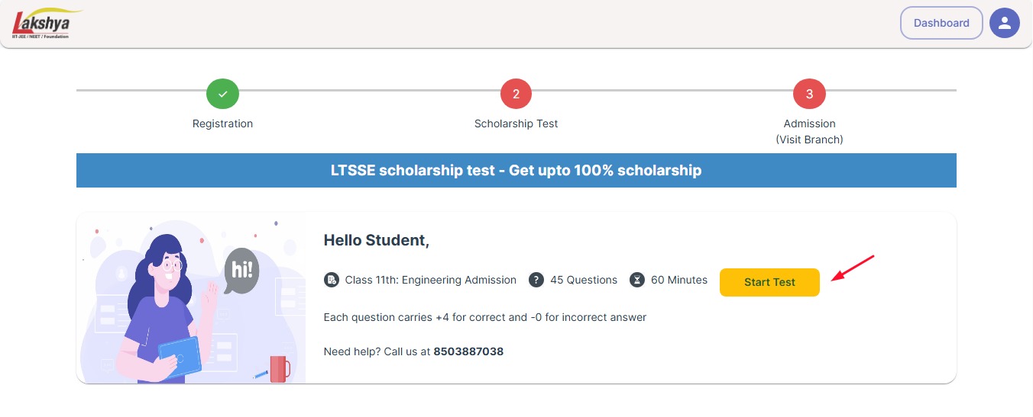Viewport: 1033px width, 417px height.
Task: Select the Scholarship Test step 2 circle
Action: coord(516,94)
